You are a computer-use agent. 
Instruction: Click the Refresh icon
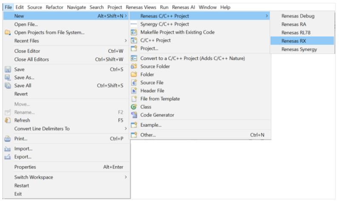click(x=6, y=120)
